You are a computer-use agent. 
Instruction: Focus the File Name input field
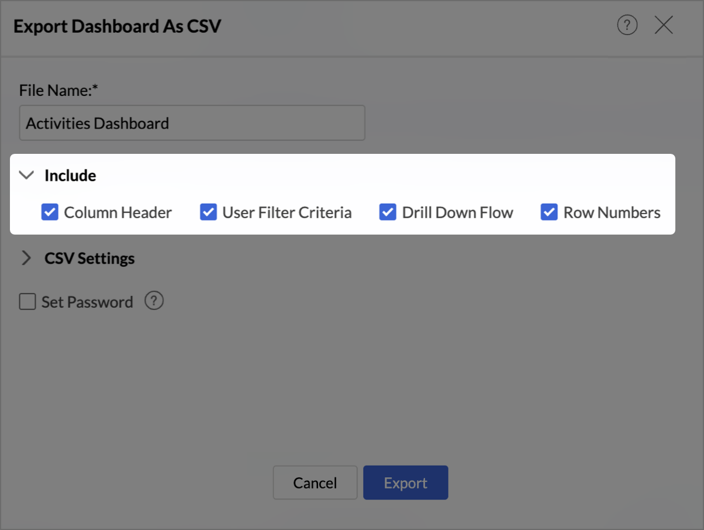192,123
